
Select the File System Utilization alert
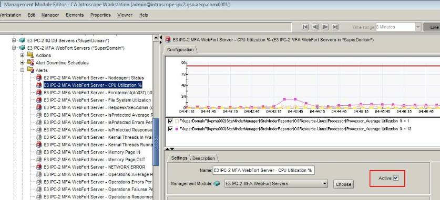pos(97,100)
